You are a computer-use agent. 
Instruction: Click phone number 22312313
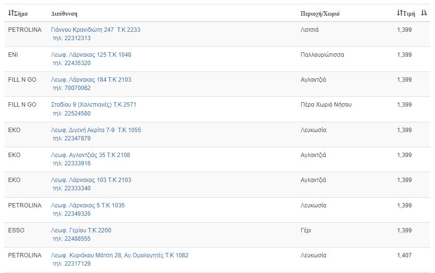point(77,38)
